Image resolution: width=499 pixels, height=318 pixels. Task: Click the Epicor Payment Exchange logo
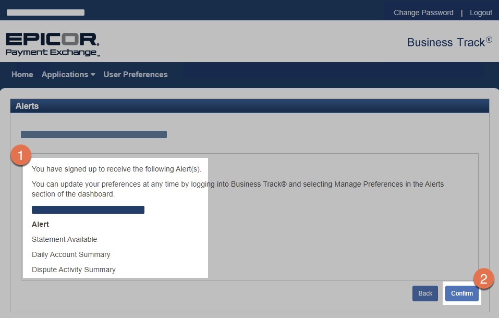[52, 44]
